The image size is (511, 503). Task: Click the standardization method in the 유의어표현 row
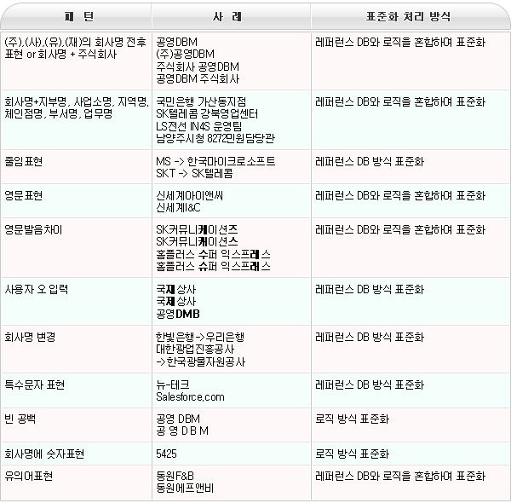[x=400, y=477]
